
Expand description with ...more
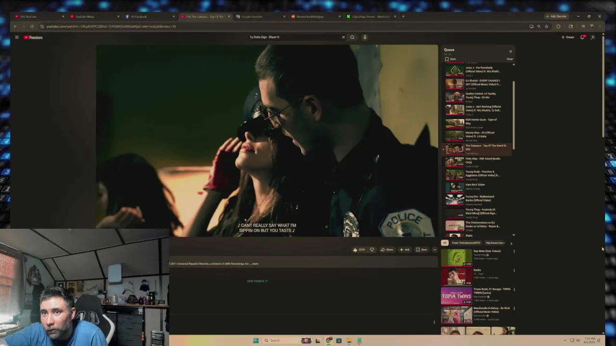pyautogui.click(x=255, y=264)
